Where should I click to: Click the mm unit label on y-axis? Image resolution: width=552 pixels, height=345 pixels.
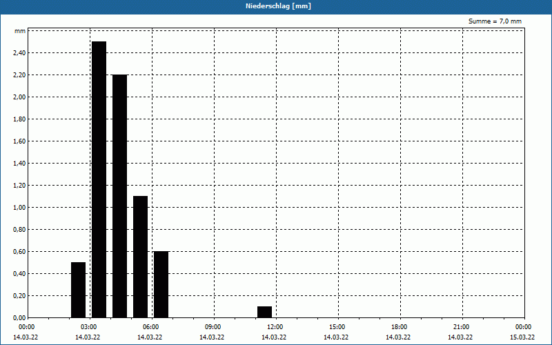tap(20, 31)
